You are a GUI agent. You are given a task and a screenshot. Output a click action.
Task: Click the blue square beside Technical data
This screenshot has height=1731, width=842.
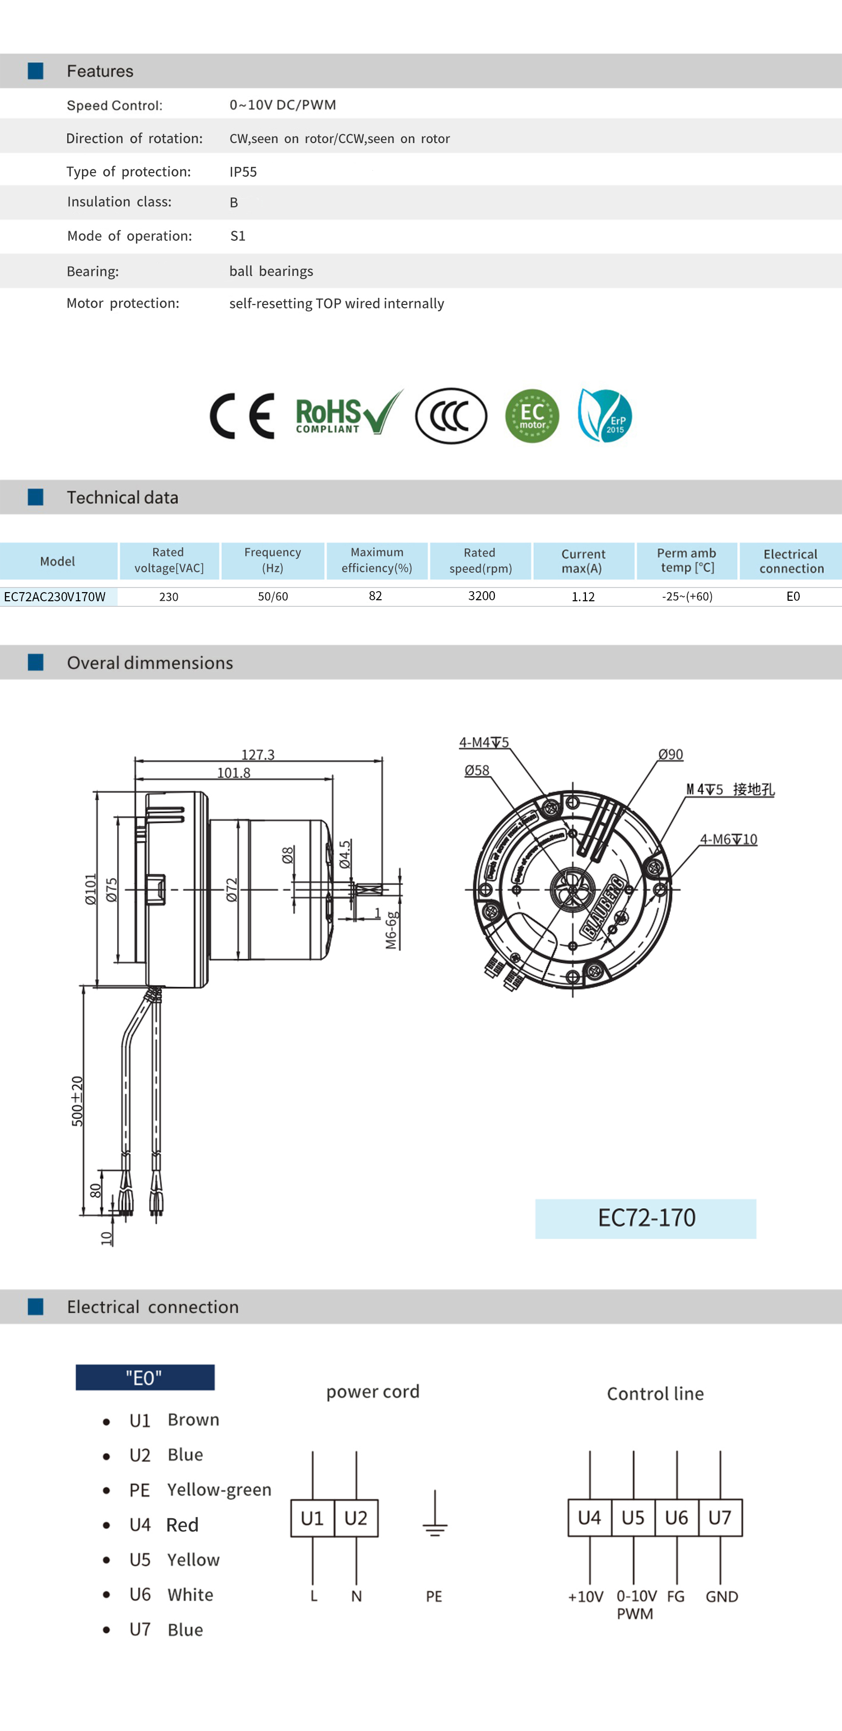pos(36,496)
